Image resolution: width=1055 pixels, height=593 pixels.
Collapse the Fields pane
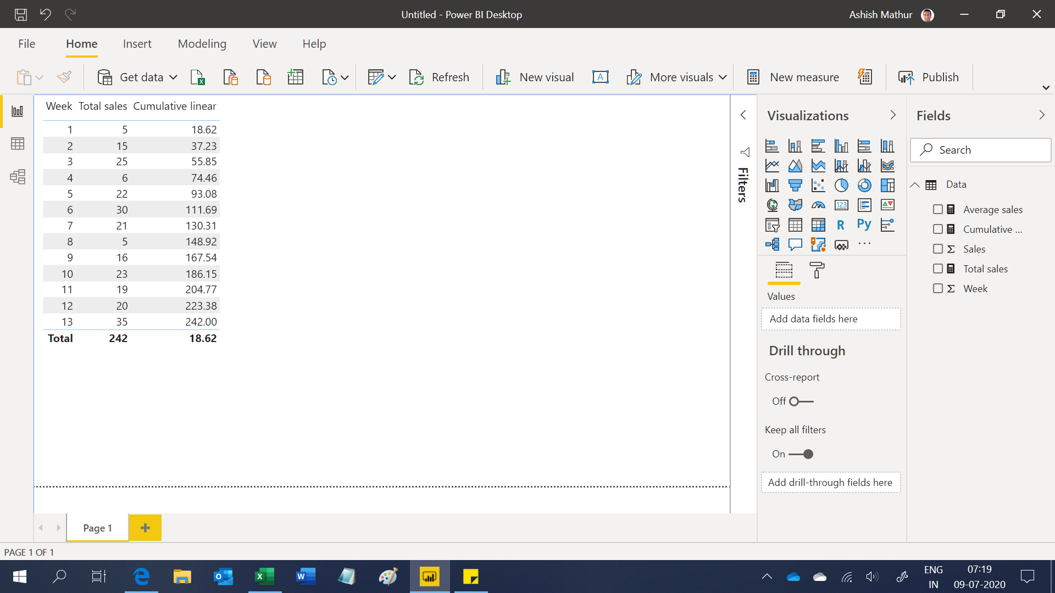[1042, 115]
